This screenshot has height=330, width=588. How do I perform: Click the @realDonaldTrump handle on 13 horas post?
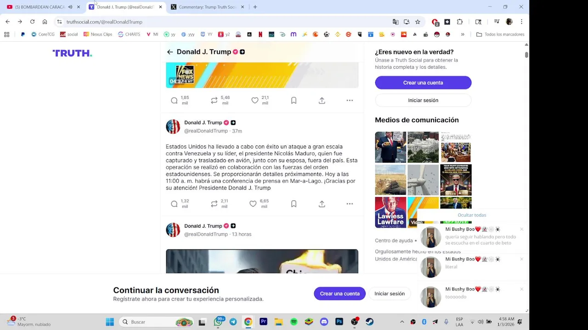[206, 234]
